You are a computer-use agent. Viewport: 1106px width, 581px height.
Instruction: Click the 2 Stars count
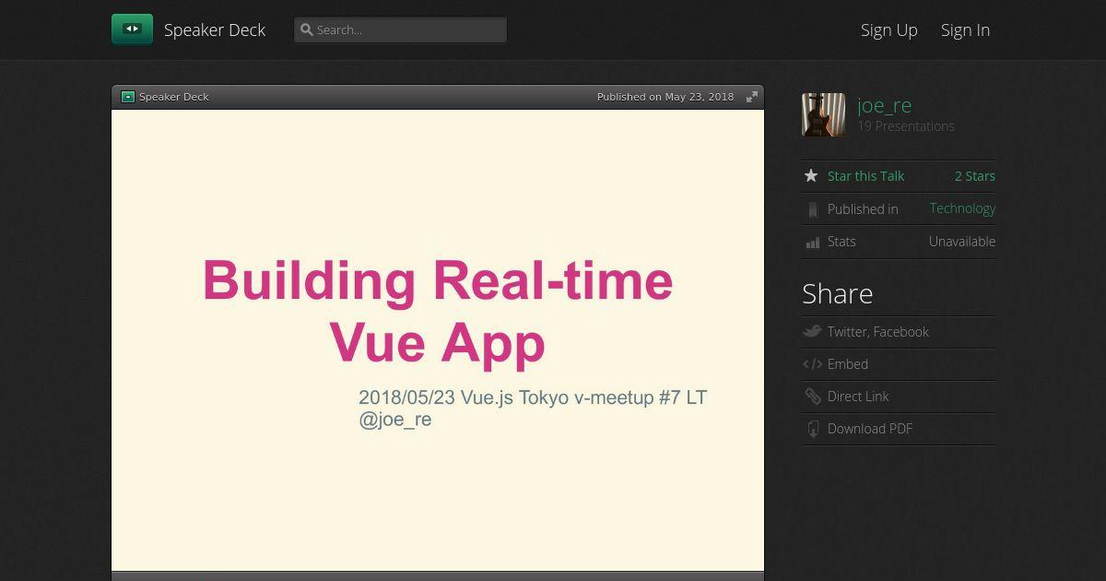975,176
